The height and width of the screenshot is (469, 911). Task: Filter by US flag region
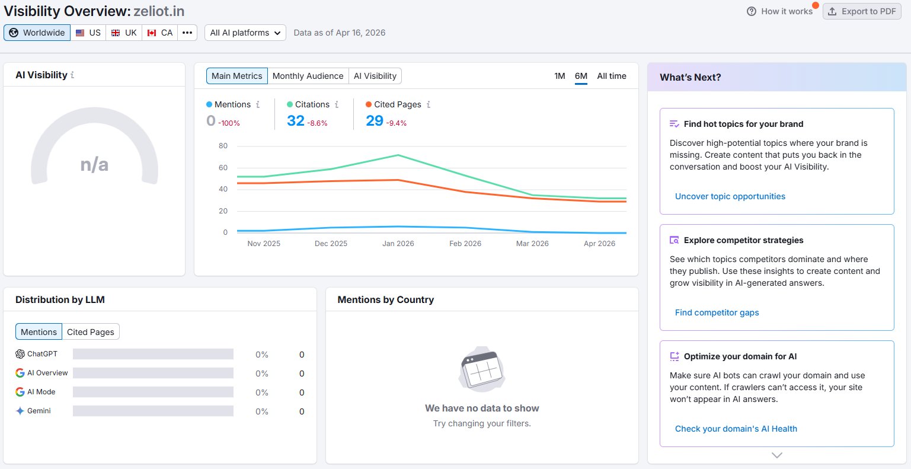(x=88, y=33)
